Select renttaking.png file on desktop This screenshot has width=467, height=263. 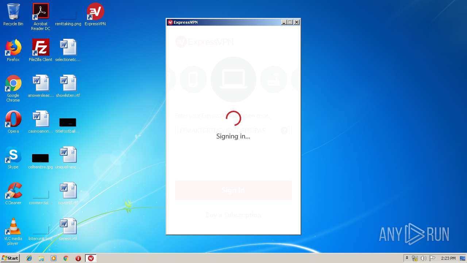(68, 17)
